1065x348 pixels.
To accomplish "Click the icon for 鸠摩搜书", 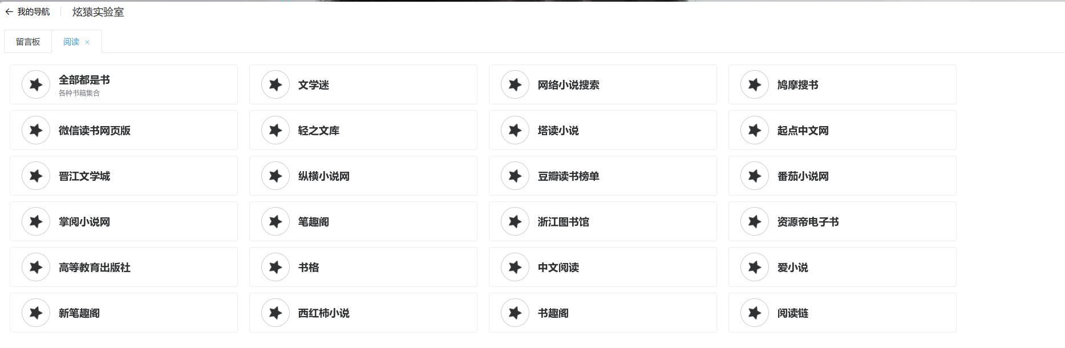I will [755, 85].
